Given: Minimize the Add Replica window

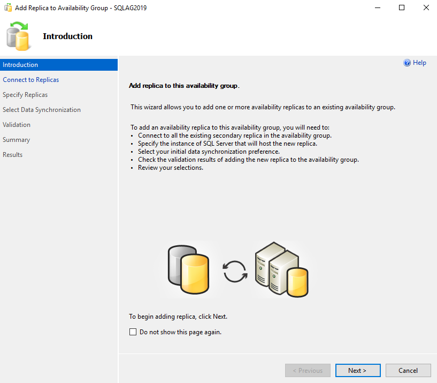Looking at the screenshot, I should [377, 8].
